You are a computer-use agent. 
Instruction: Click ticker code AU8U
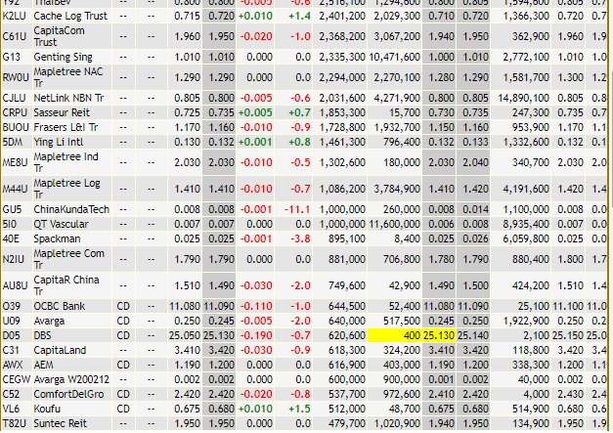(x=15, y=285)
